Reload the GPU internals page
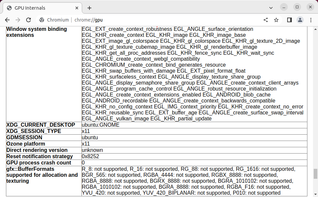 (28, 20)
